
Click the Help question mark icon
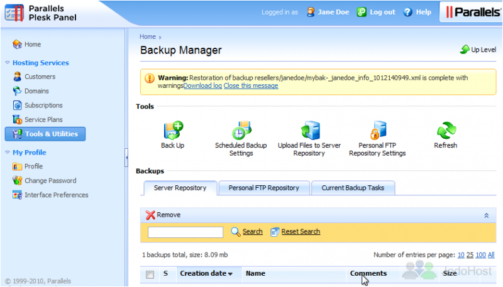[407, 12]
